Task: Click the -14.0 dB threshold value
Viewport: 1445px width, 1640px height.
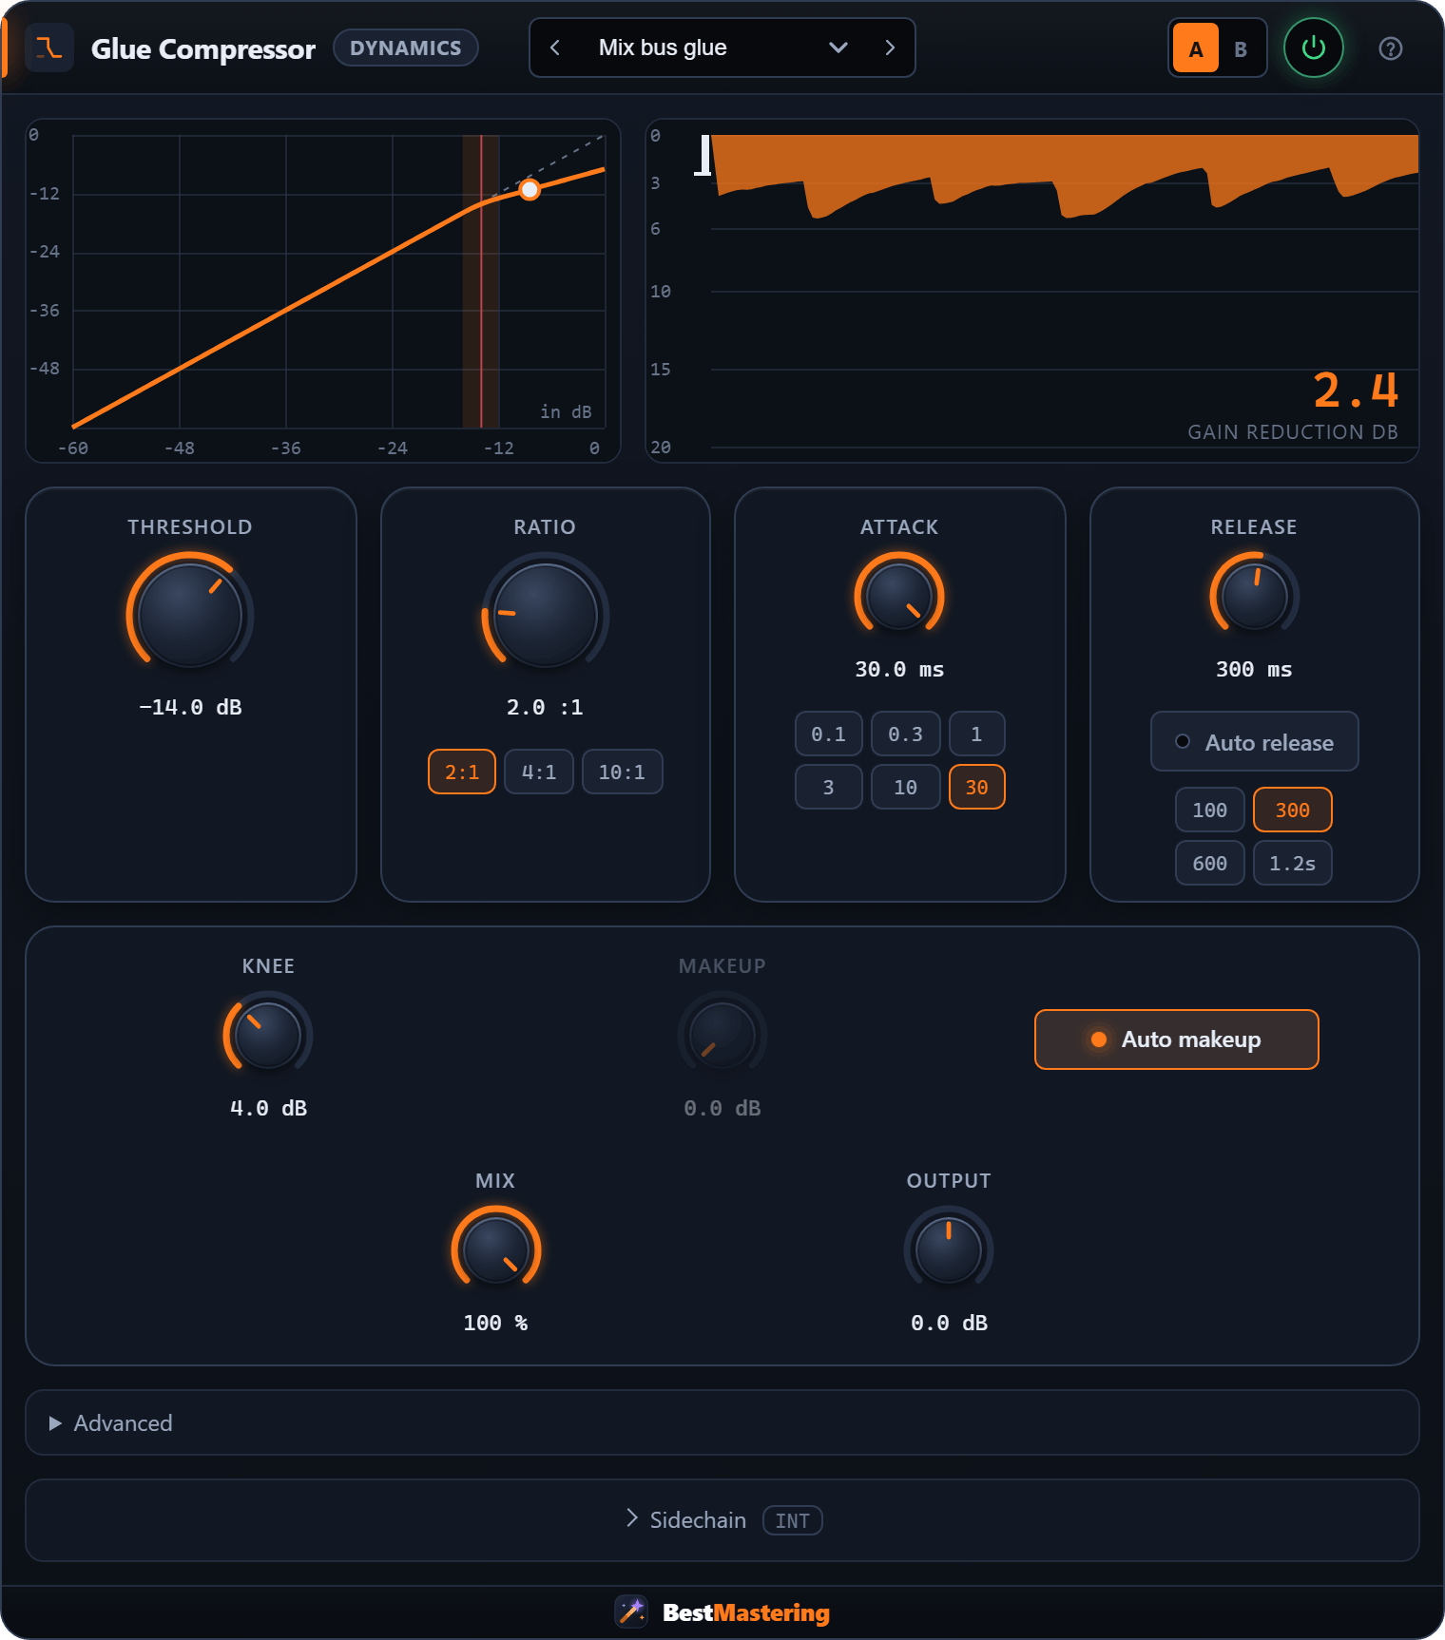Action: [190, 707]
